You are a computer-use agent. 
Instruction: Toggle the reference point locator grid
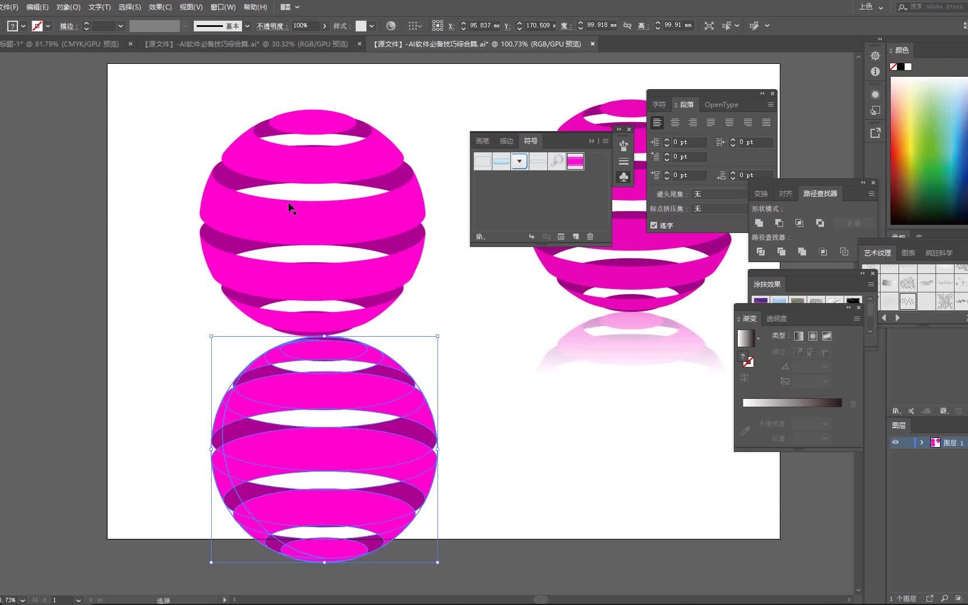(x=438, y=26)
